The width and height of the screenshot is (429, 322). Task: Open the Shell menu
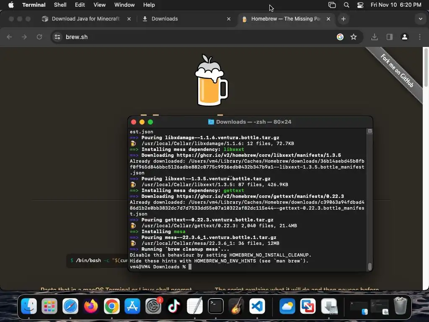pyautogui.click(x=60, y=5)
